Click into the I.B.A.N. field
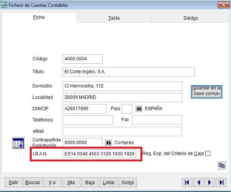Viewport: 231px width, 192px height. [x=99, y=154]
